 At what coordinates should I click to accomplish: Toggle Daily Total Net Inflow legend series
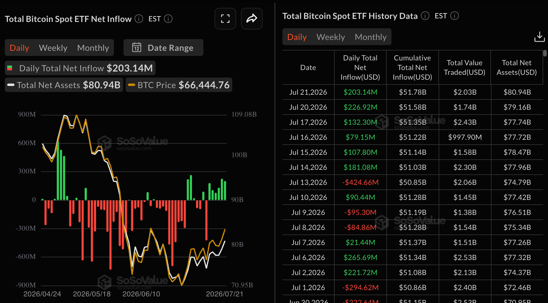click(80, 68)
